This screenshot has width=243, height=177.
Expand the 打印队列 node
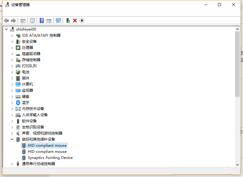[x=12, y=66]
